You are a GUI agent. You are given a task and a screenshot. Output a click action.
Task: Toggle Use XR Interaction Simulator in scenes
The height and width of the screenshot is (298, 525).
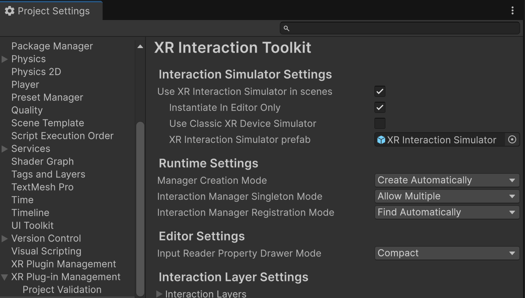(x=380, y=91)
